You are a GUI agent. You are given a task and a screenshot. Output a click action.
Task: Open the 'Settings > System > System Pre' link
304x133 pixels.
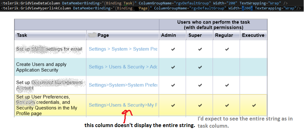click(x=123, y=49)
